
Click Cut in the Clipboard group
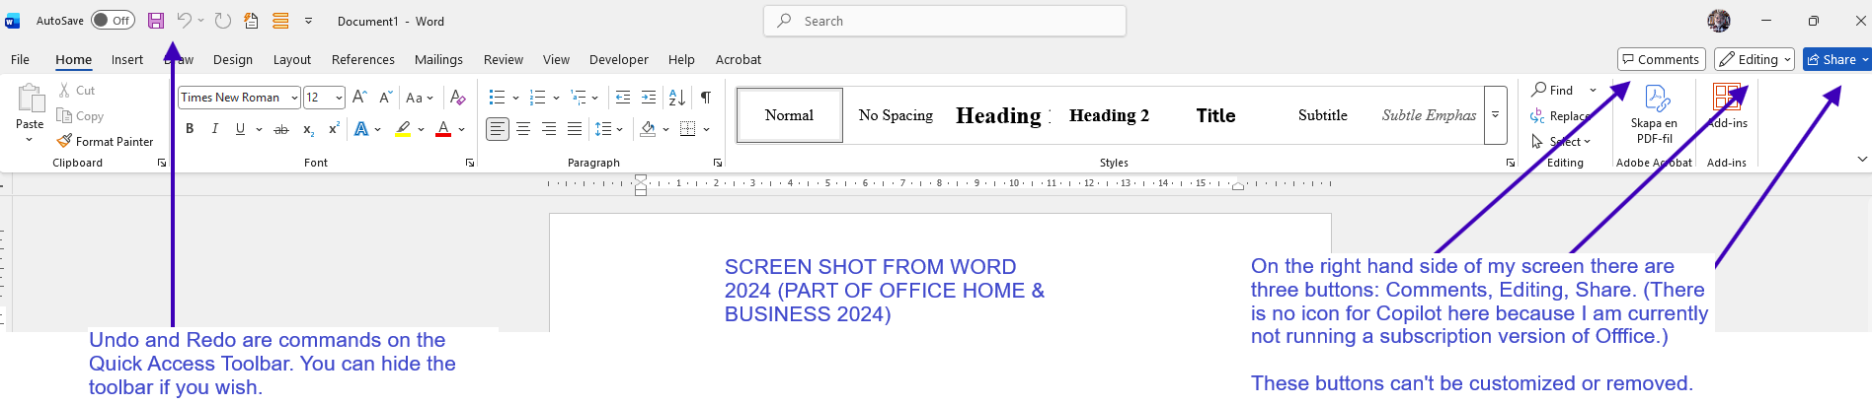click(77, 91)
